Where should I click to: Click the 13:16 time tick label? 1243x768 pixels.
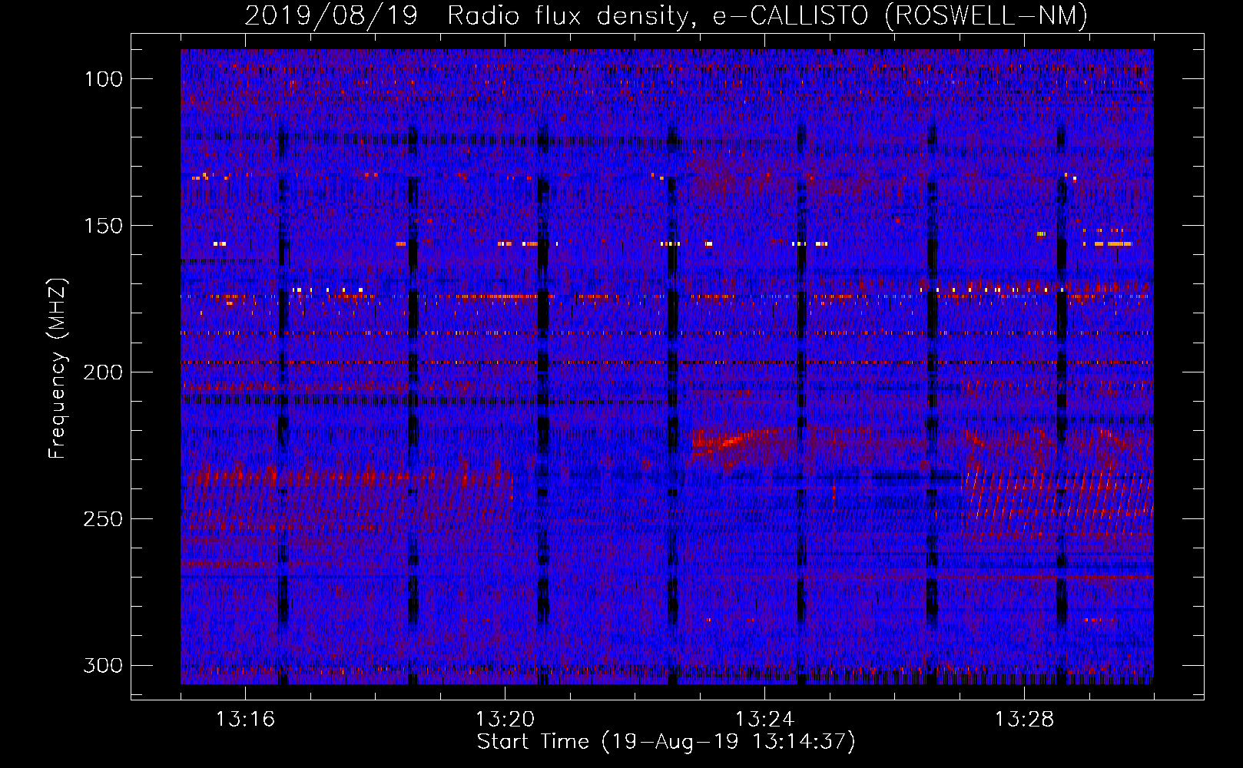245,719
